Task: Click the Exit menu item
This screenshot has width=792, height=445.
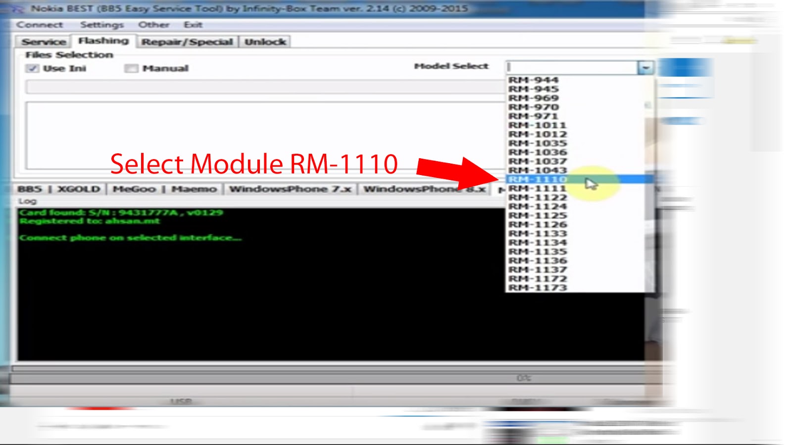Action: 193,25
